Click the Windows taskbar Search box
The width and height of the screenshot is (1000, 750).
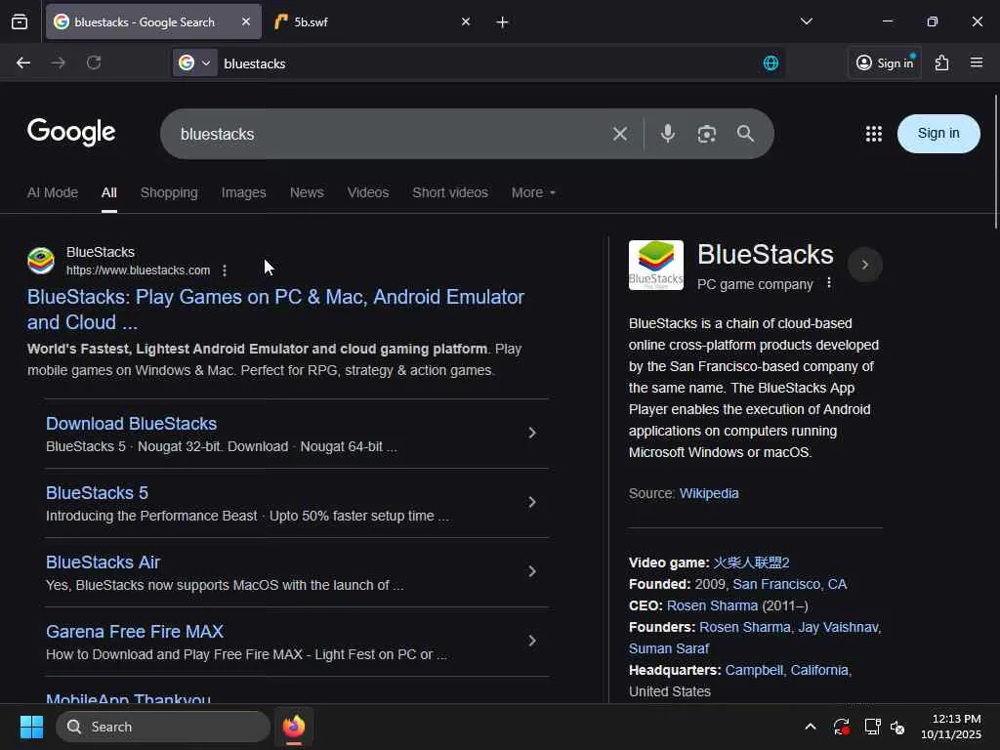163,727
